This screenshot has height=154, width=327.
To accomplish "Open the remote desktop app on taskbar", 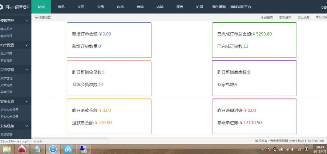I will pyautogui.click(x=84, y=149).
